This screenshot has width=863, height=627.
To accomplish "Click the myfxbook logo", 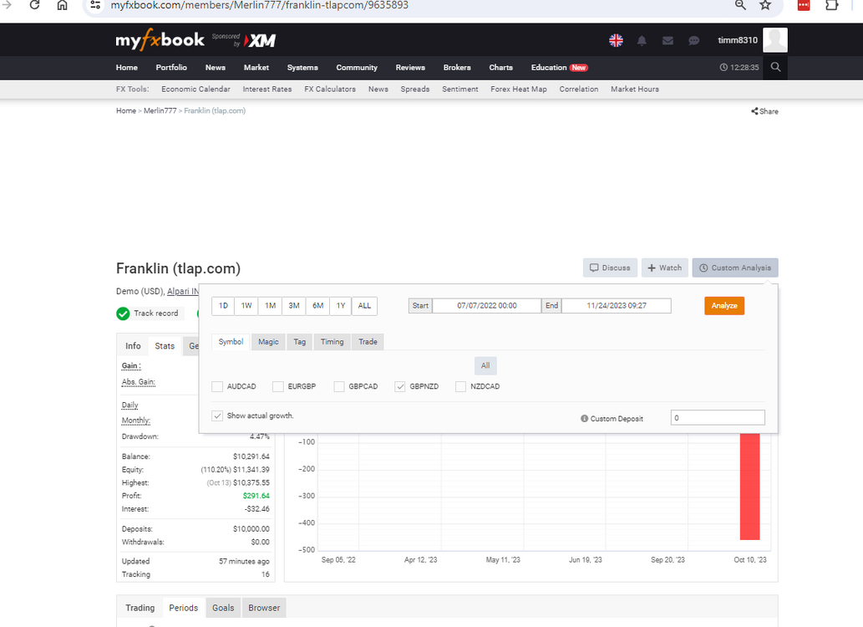I will 160,39.
